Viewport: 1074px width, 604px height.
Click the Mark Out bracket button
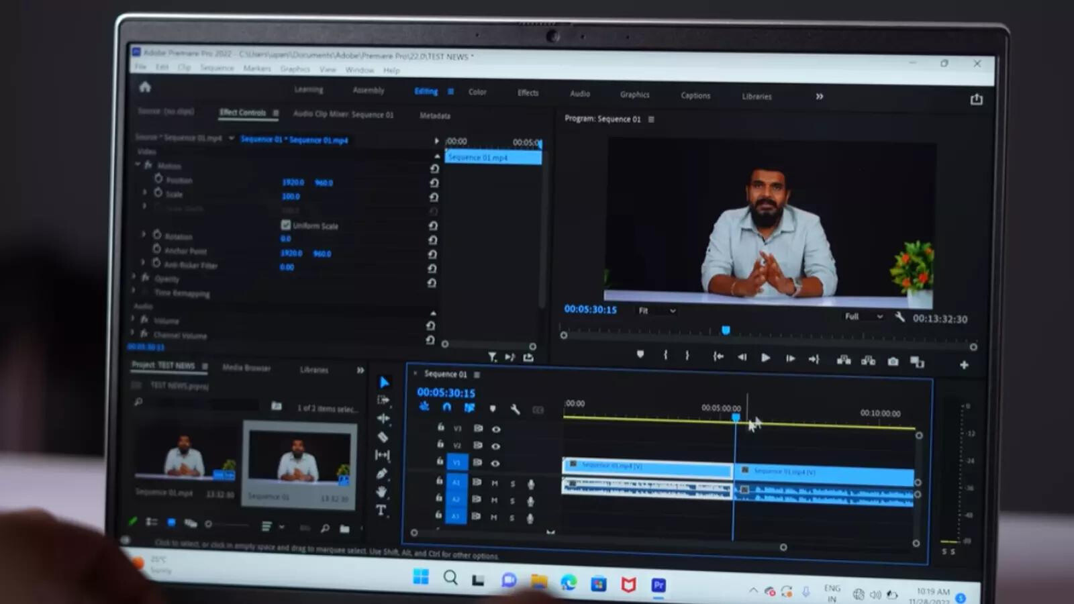(687, 356)
